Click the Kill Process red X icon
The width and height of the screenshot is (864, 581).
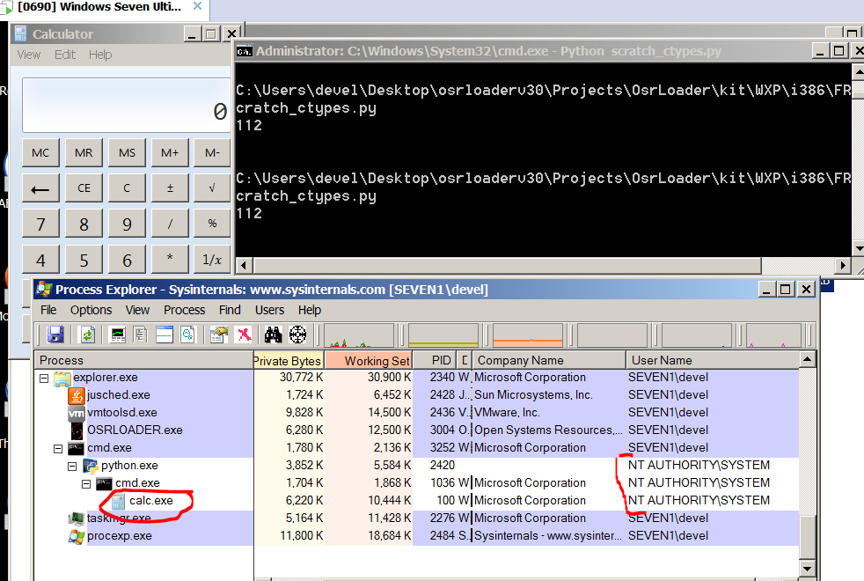point(244,335)
